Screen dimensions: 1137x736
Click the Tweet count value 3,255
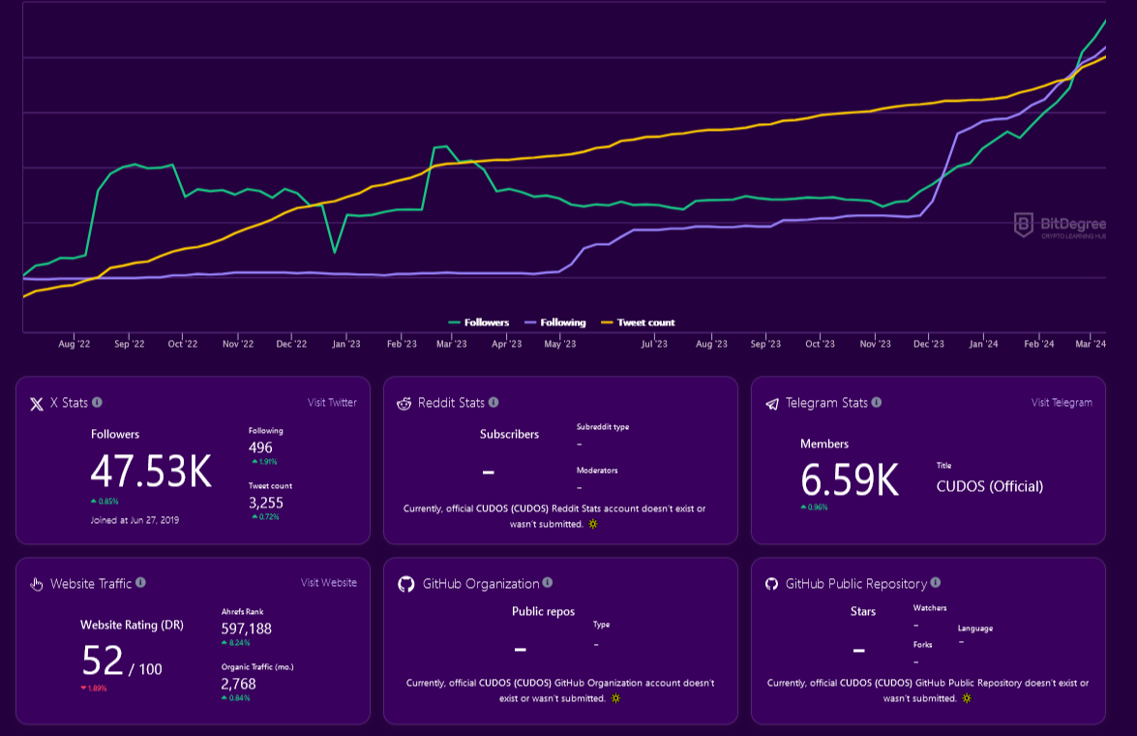(266, 503)
